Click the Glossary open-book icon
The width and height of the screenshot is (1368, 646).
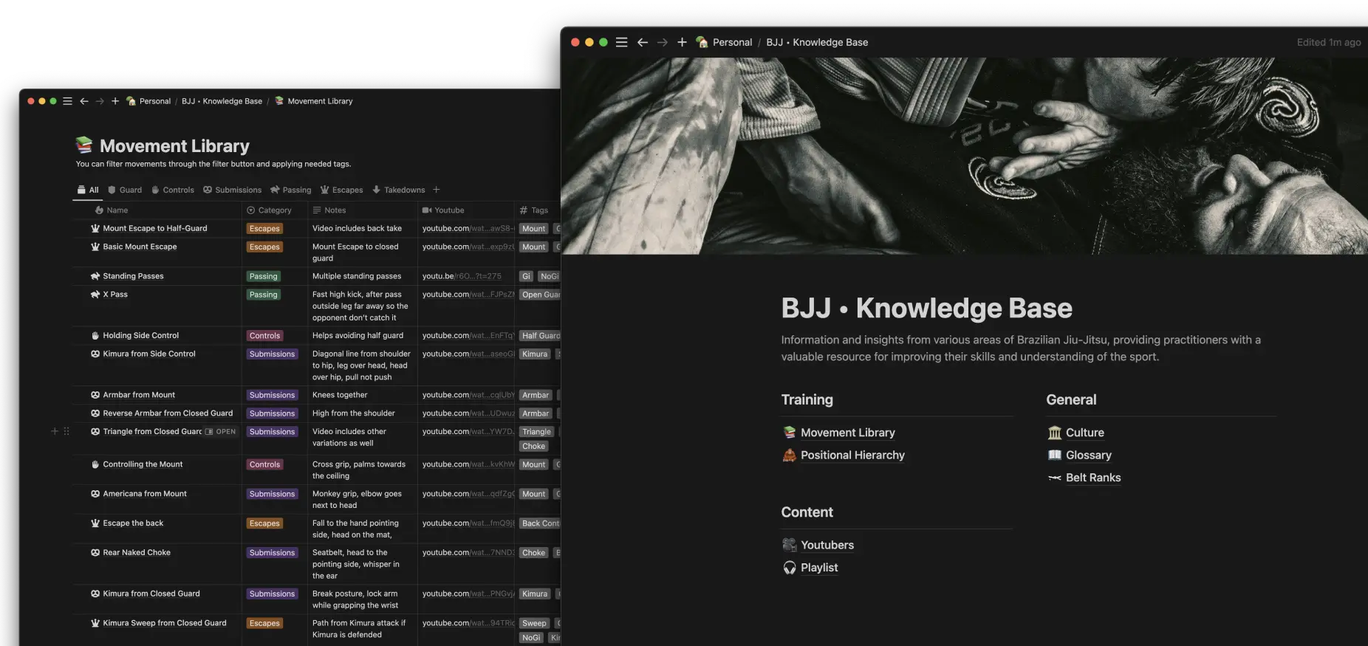1055,455
